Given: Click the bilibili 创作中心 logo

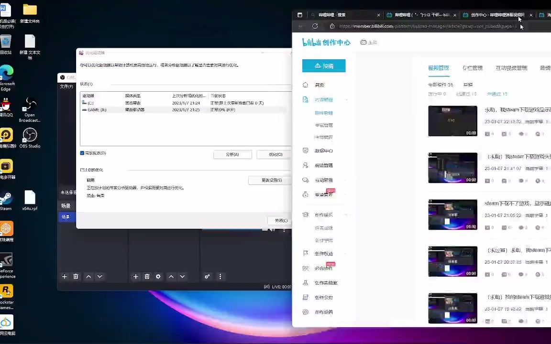Looking at the screenshot, I should click(x=326, y=43).
